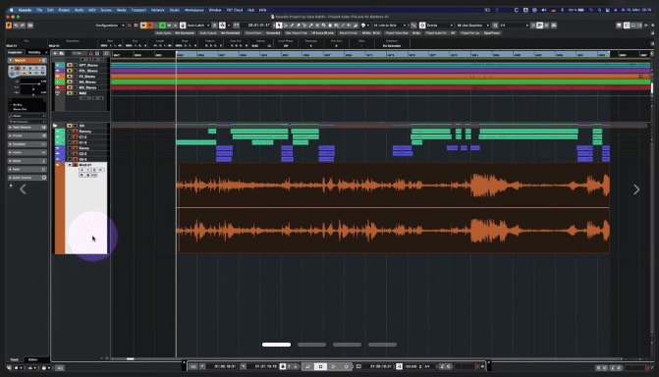The width and height of the screenshot is (659, 377).
Task: Switch to the Visibility tab
Action: point(34,52)
